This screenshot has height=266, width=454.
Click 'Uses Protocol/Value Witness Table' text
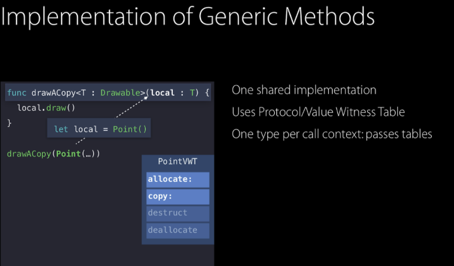[318, 112]
